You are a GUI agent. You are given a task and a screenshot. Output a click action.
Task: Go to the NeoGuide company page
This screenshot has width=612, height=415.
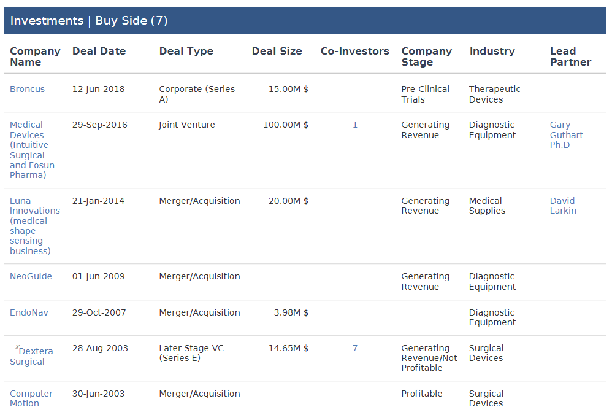pos(31,276)
